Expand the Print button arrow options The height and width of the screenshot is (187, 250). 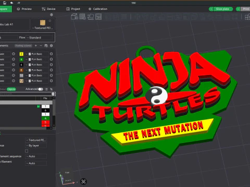[x=238, y=9]
